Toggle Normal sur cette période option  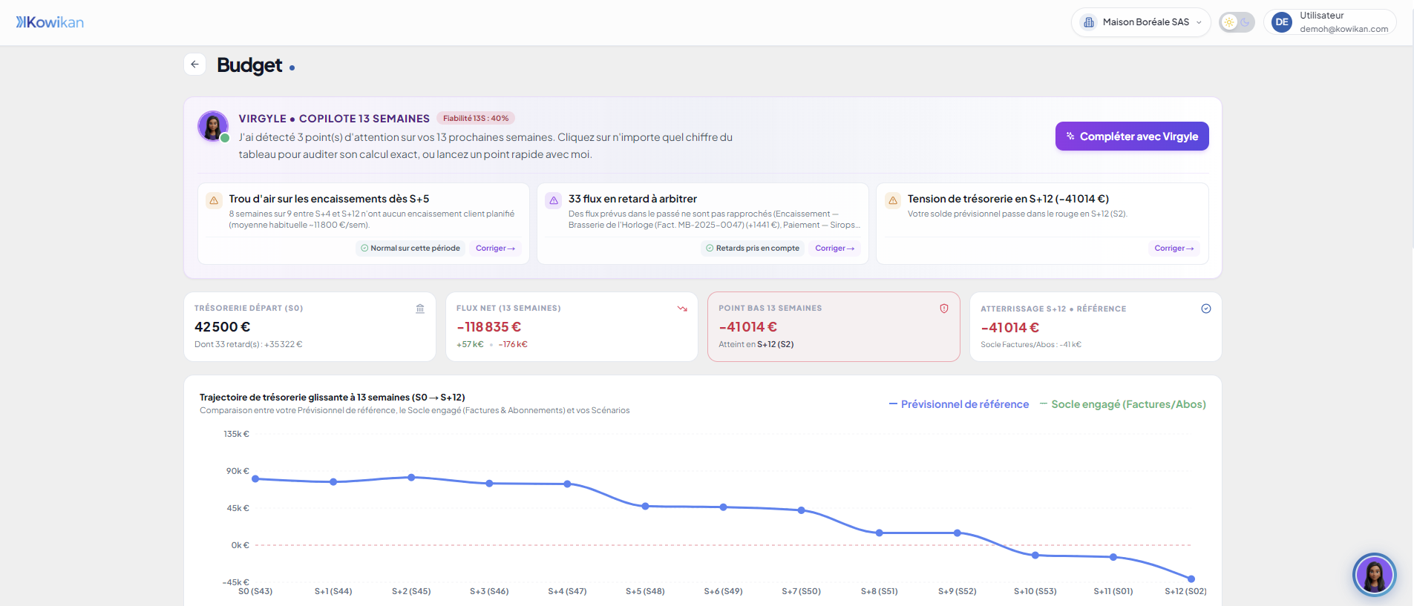click(x=410, y=248)
